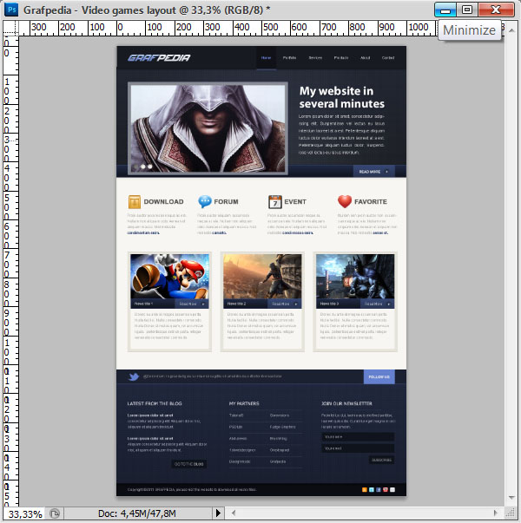Image resolution: width=521 pixels, height=523 pixels.
Task: Click the Doc: 4,45M/47,8M status text
Action: (137, 513)
